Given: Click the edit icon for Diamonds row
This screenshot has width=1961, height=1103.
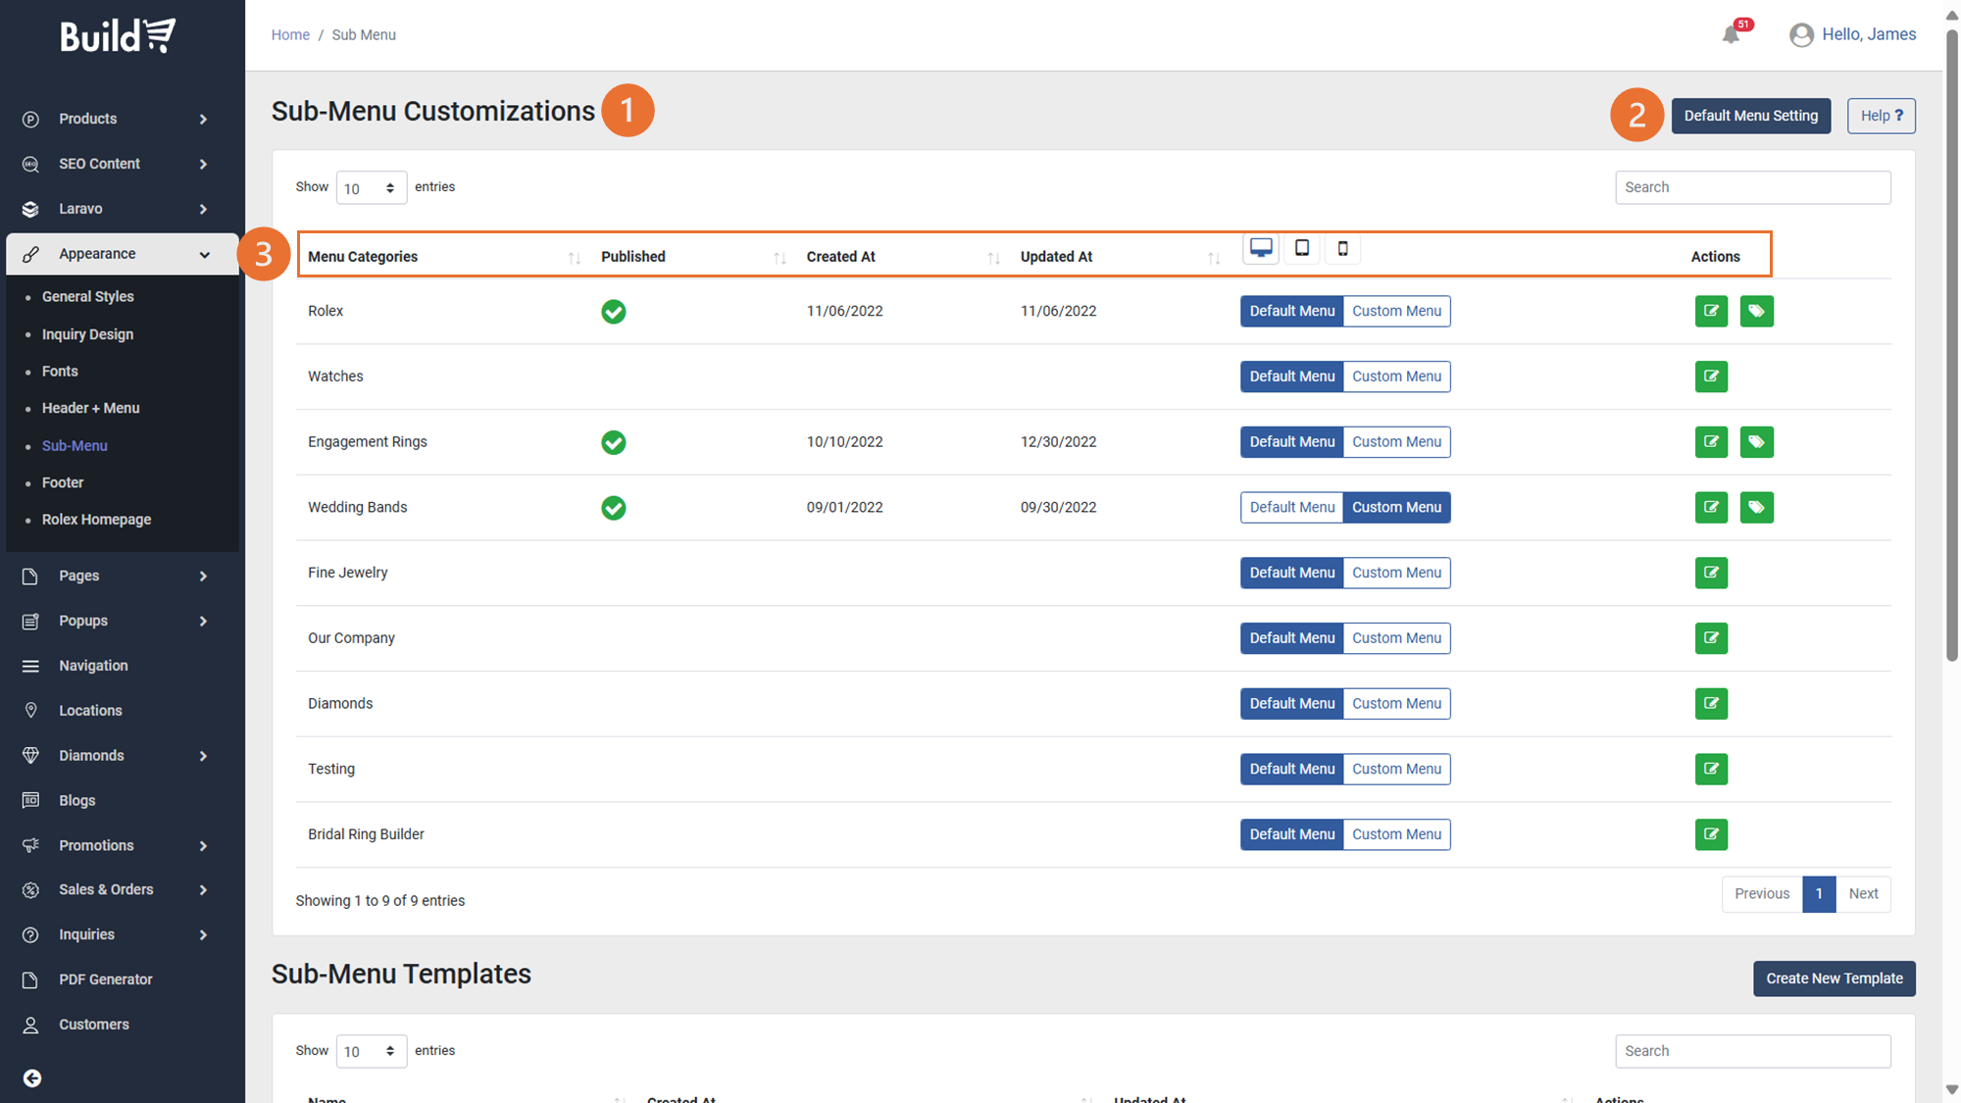Looking at the screenshot, I should point(1711,703).
